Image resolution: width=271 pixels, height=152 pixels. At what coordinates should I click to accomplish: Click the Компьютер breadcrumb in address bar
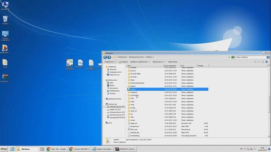pos(122,57)
